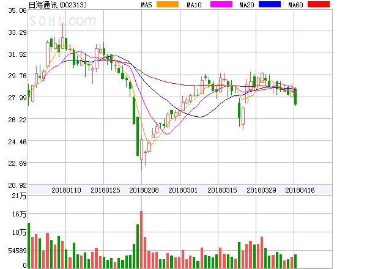This screenshot has width=367, height=269.
Task: Click the 20180208 date label
Action: 144,190
